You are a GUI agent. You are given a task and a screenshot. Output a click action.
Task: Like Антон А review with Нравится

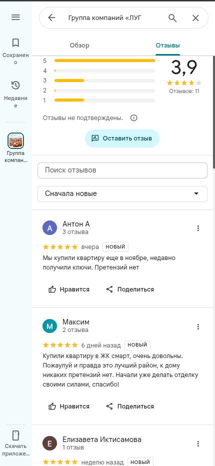69,289
